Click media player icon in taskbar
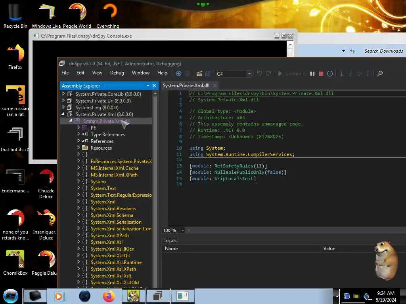The width and height of the screenshot is (406, 304). pos(59,296)
